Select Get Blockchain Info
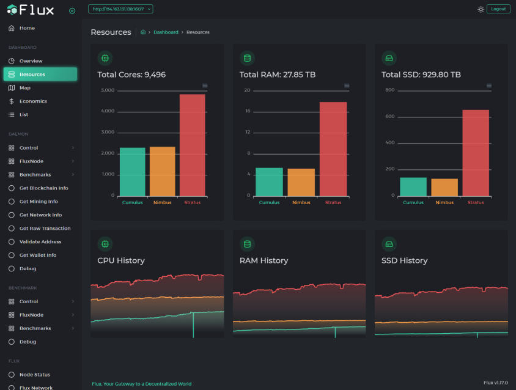 pyautogui.click(x=40, y=188)
